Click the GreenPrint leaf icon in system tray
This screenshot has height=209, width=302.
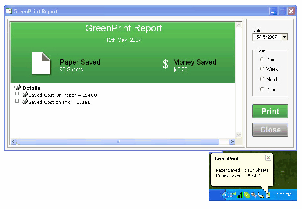pyautogui.click(x=268, y=195)
